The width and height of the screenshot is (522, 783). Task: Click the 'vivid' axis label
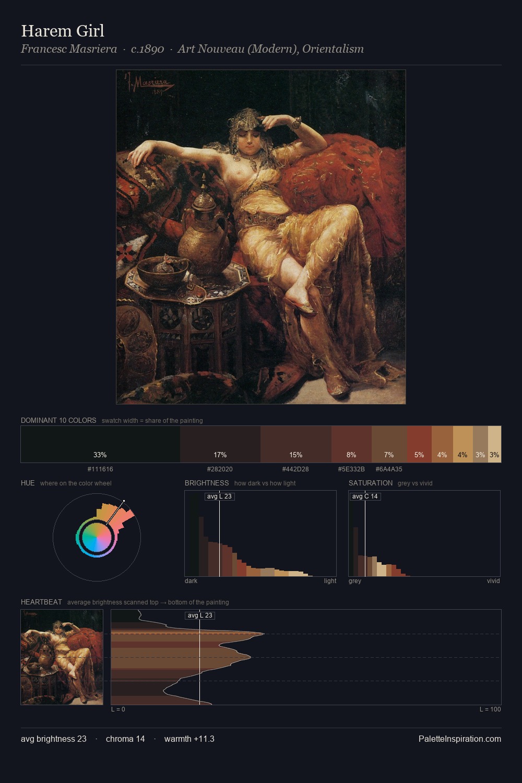(x=493, y=581)
